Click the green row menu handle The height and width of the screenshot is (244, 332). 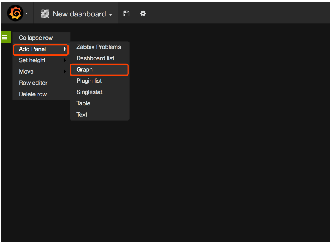[x=6, y=37]
